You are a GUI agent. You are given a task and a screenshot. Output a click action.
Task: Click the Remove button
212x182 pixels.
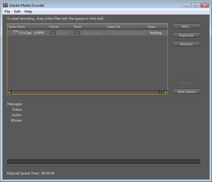pos(186,44)
